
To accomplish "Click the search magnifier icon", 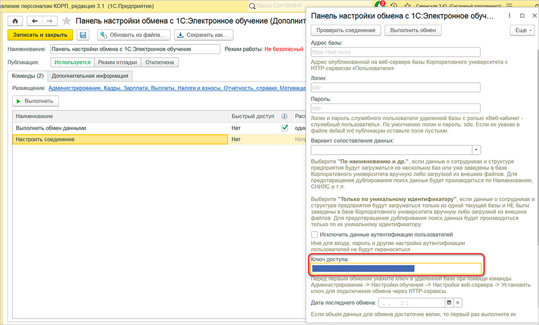I will pos(252,6).
